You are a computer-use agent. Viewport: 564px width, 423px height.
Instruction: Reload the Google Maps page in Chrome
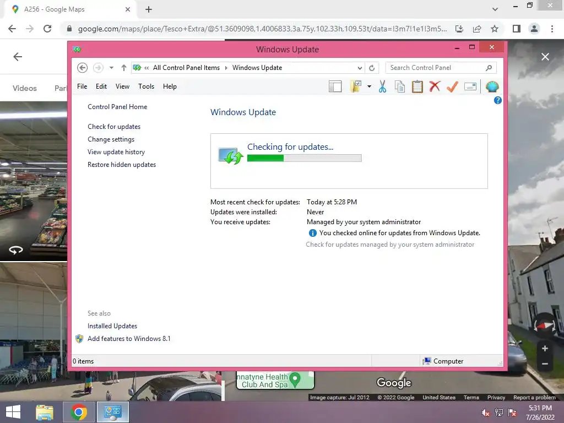pyautogui.click(x=47, y=29)
